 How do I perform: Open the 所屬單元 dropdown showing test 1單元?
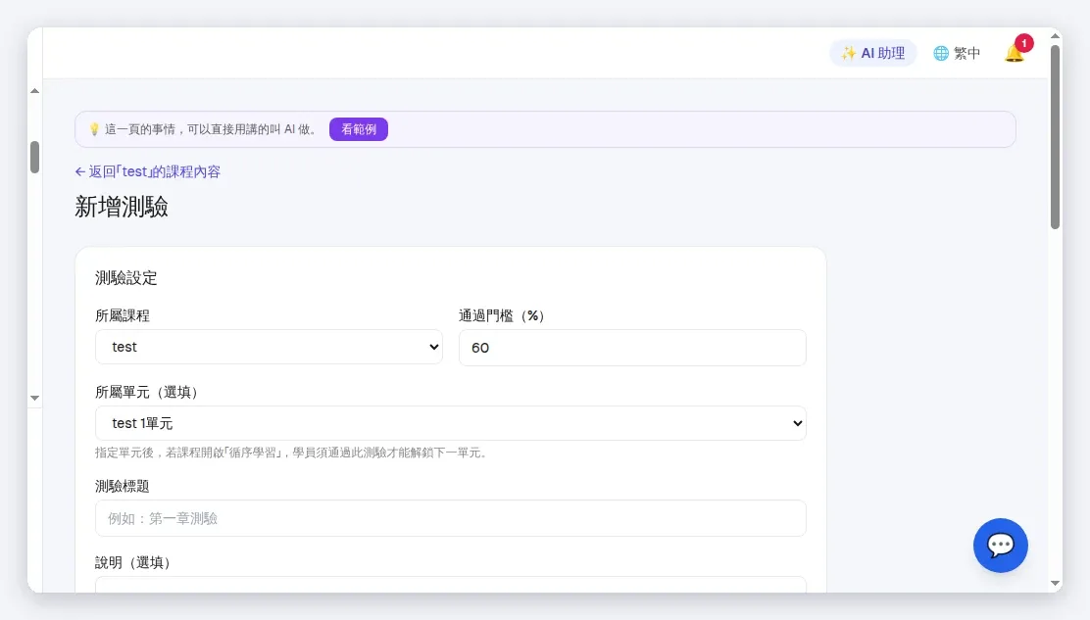pyautogui.click(x=451, y=423)
